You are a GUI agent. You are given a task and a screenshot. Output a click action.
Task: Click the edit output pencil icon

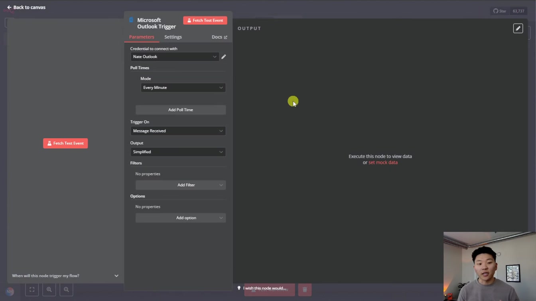pyautogui.click(x=518, y=28)
